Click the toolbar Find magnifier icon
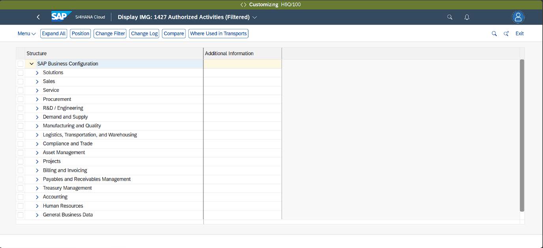The height and width of the screenshot is (248, 543). (494, 34)
